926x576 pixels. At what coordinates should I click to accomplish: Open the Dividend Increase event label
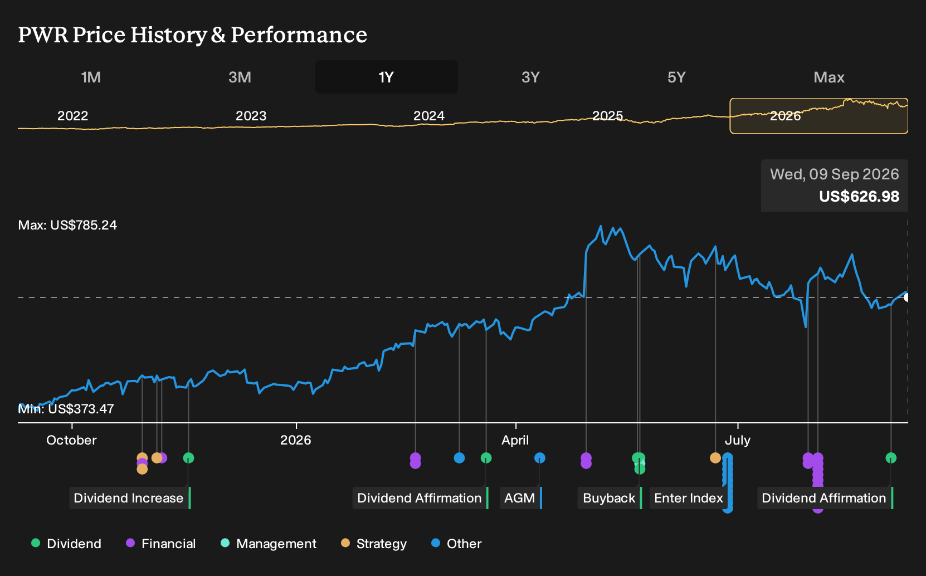[130, 498]
